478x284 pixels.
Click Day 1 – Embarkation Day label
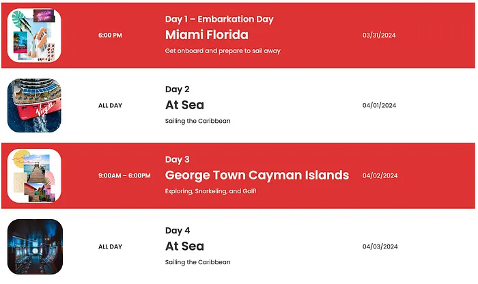pyautogui.click(x=219, y=19)
